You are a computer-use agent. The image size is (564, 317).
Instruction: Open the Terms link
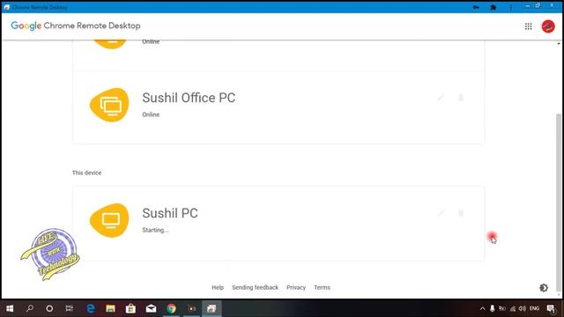[x=322, y=288]
